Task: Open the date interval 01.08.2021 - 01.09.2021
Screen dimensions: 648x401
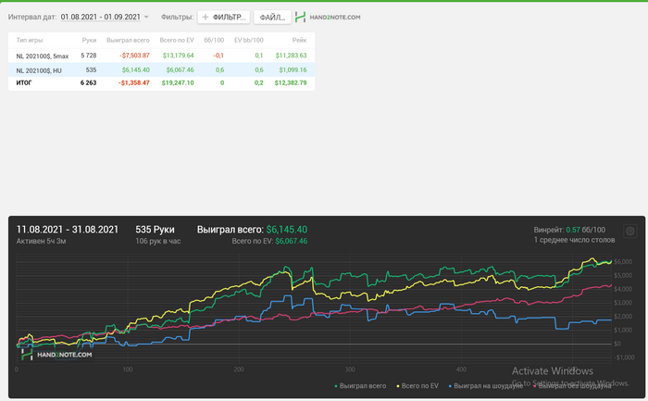Action: point(100,17)
